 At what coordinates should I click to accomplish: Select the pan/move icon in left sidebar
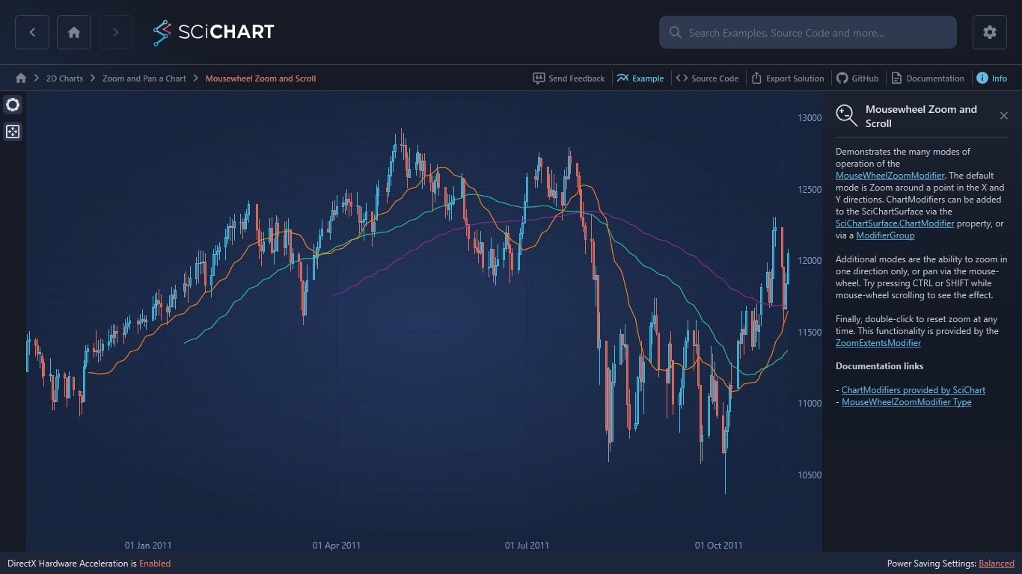click(13, 132)
